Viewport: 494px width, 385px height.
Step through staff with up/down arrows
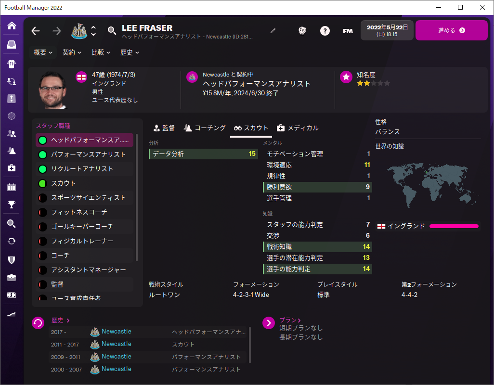pyautogui.click(x=93, y=31)
